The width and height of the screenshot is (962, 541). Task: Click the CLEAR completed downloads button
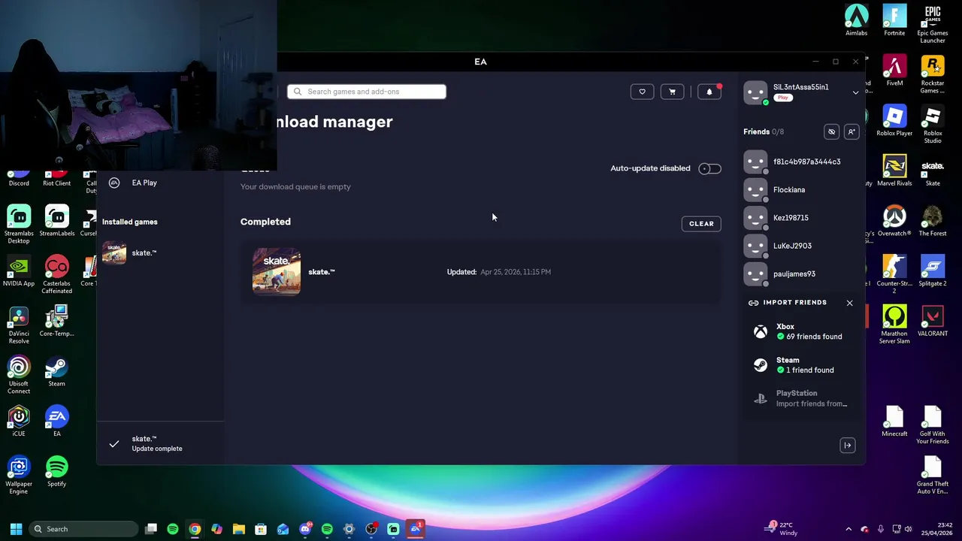[x=701, y=223]
